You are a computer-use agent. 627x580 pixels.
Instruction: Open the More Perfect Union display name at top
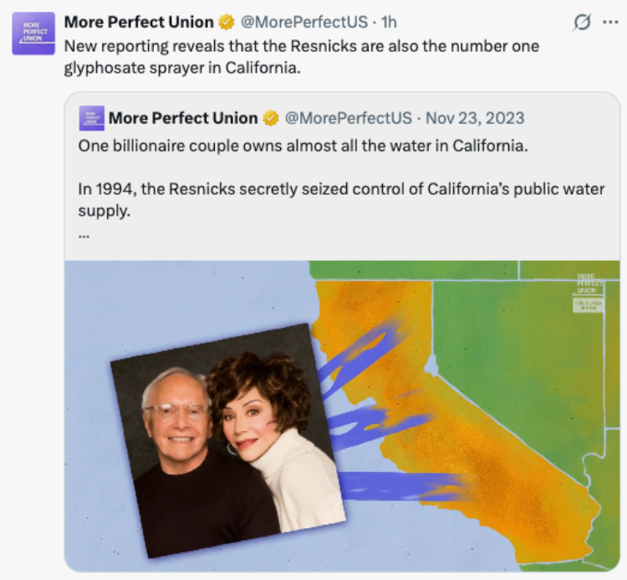pos(139,22)
